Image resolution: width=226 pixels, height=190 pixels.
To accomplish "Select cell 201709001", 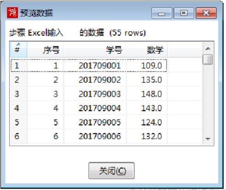I will coord(95,66).
